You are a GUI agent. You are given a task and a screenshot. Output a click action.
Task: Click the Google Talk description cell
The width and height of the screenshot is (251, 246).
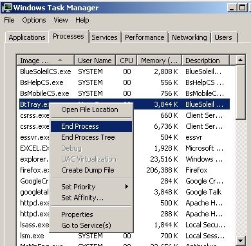click(x=203, y=192)
